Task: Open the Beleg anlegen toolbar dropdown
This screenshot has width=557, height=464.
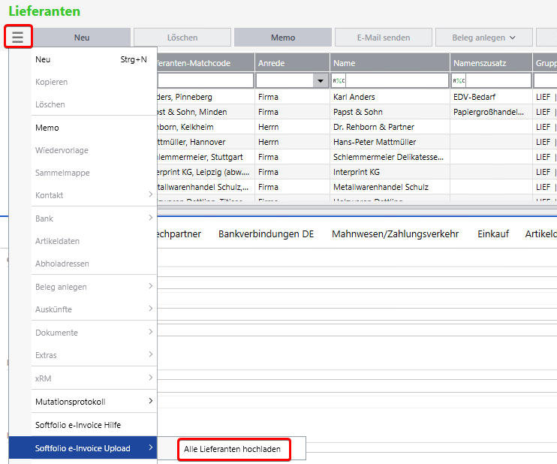Action: 483,38
